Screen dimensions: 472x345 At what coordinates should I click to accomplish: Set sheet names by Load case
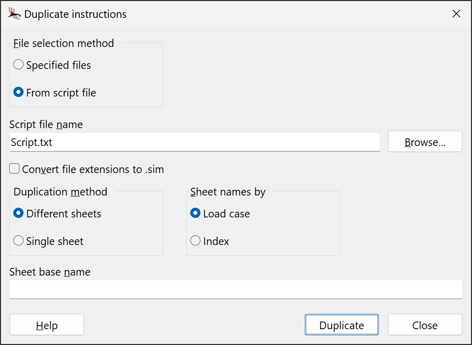(x=195, y=213)
